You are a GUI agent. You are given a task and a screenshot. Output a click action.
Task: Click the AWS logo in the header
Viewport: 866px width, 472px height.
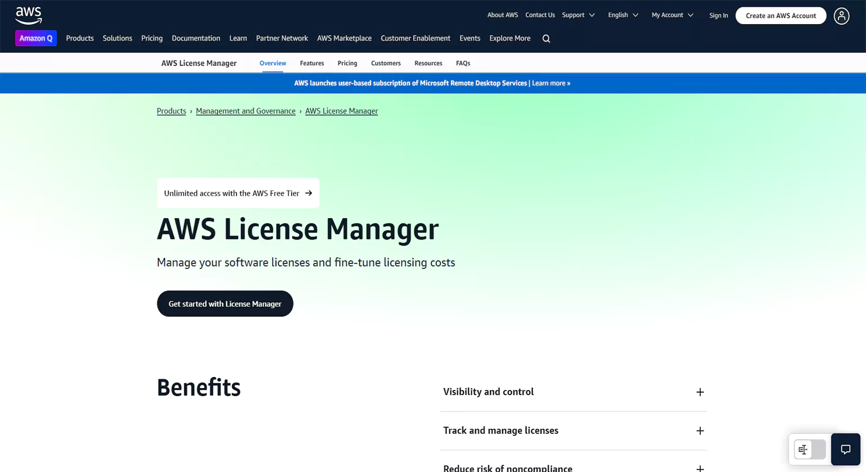pyautogui.click(x=29, y=15)
